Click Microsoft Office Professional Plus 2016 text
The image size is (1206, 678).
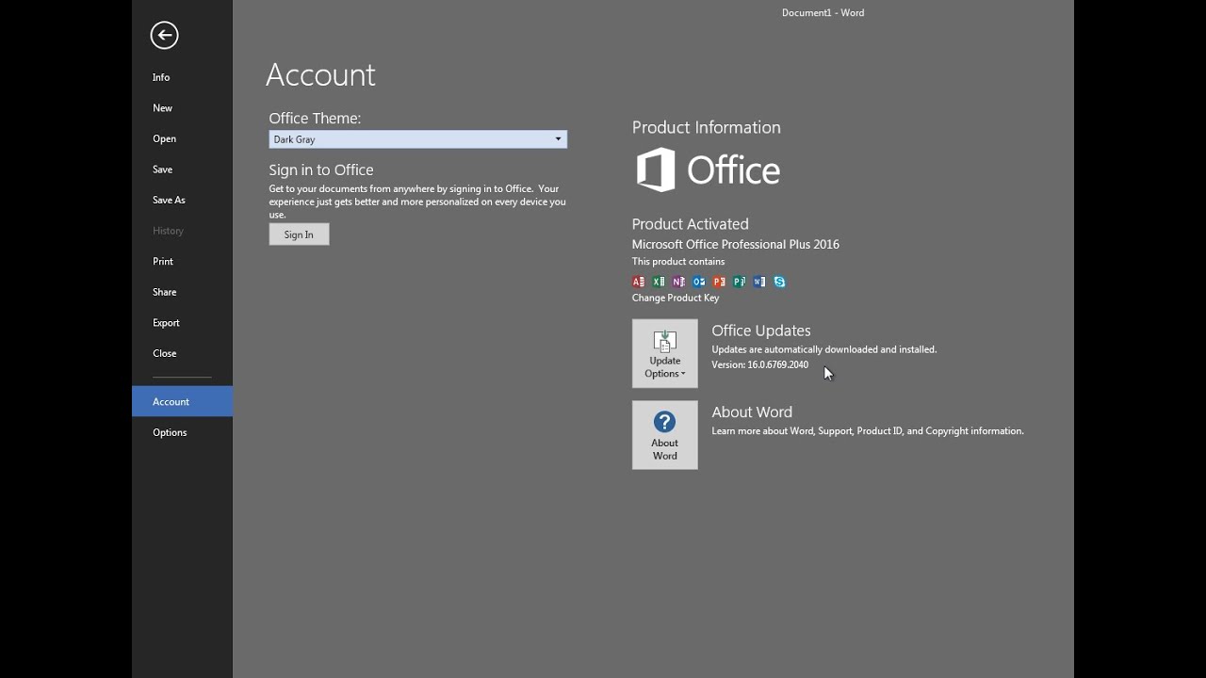(735, 244)
